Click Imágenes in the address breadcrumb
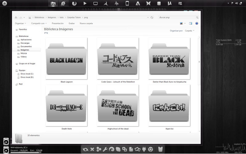Viewport: 246px width, 154px height. click(x=52, y=18)
